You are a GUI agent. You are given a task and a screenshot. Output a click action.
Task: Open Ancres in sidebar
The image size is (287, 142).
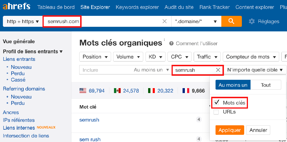(x=11, y=112)
